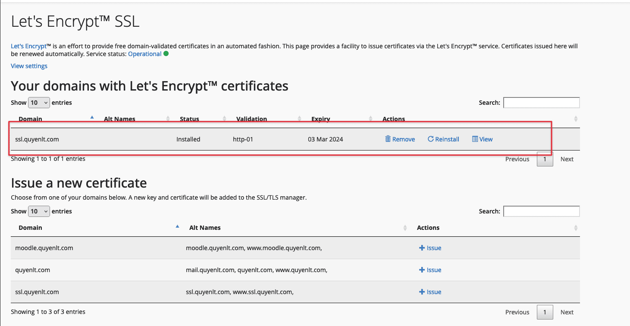Open entries dropdown in certificates table
630x326 pixels.
39,103
